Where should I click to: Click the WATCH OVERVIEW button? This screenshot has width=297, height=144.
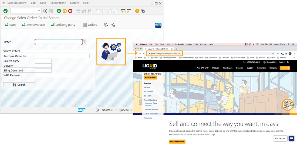coord(177,142)
